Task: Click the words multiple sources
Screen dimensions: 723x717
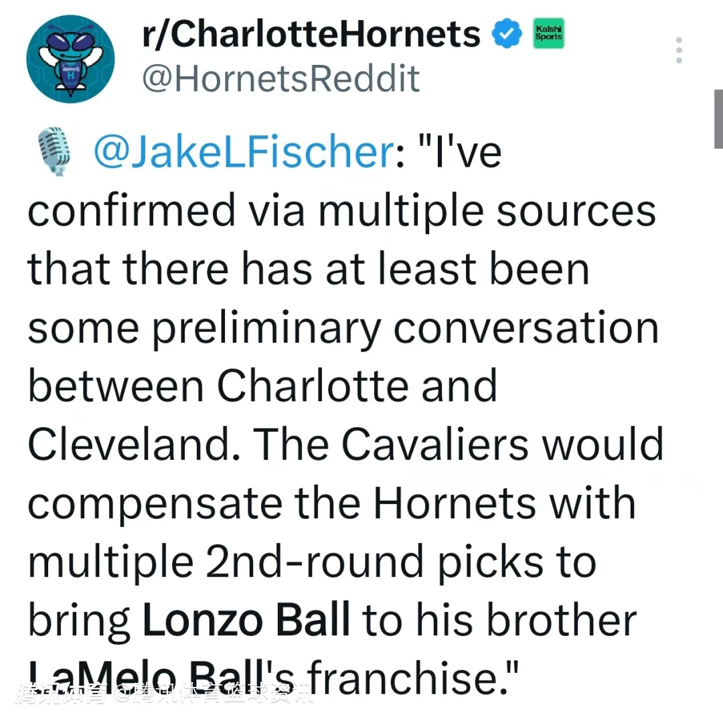Action: click(x=486, y=210)
